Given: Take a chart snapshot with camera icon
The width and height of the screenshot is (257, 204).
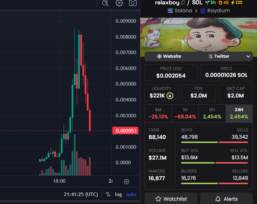Looking at the screenshot, I should (133, 3).
